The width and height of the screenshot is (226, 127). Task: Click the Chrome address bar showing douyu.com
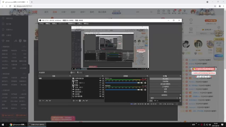point(114,6)
